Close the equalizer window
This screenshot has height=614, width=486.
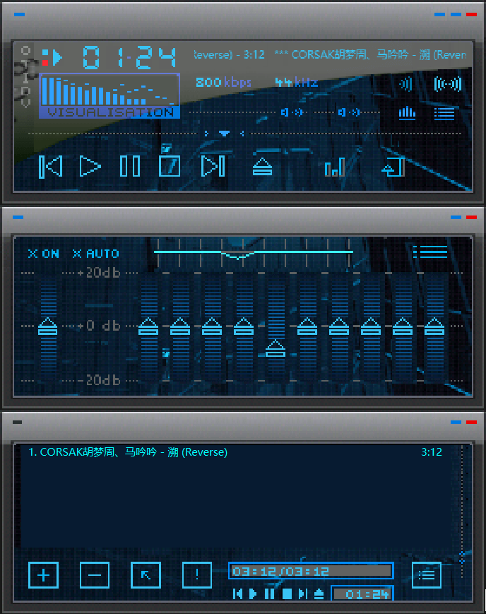coord(471,218)
